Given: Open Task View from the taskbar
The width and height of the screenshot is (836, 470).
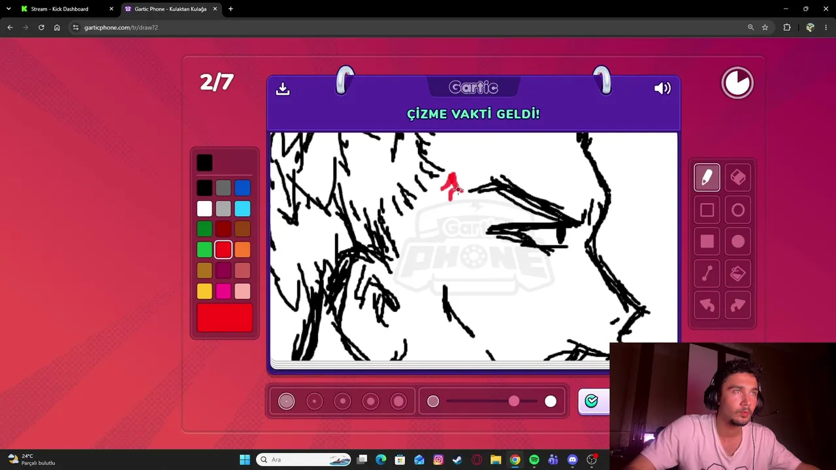Looking at the screenshot, I should click(362, 460).
